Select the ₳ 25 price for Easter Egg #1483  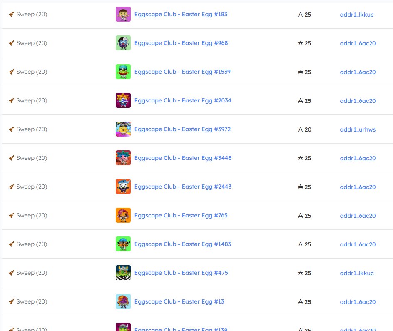click(x=305, y=244)
